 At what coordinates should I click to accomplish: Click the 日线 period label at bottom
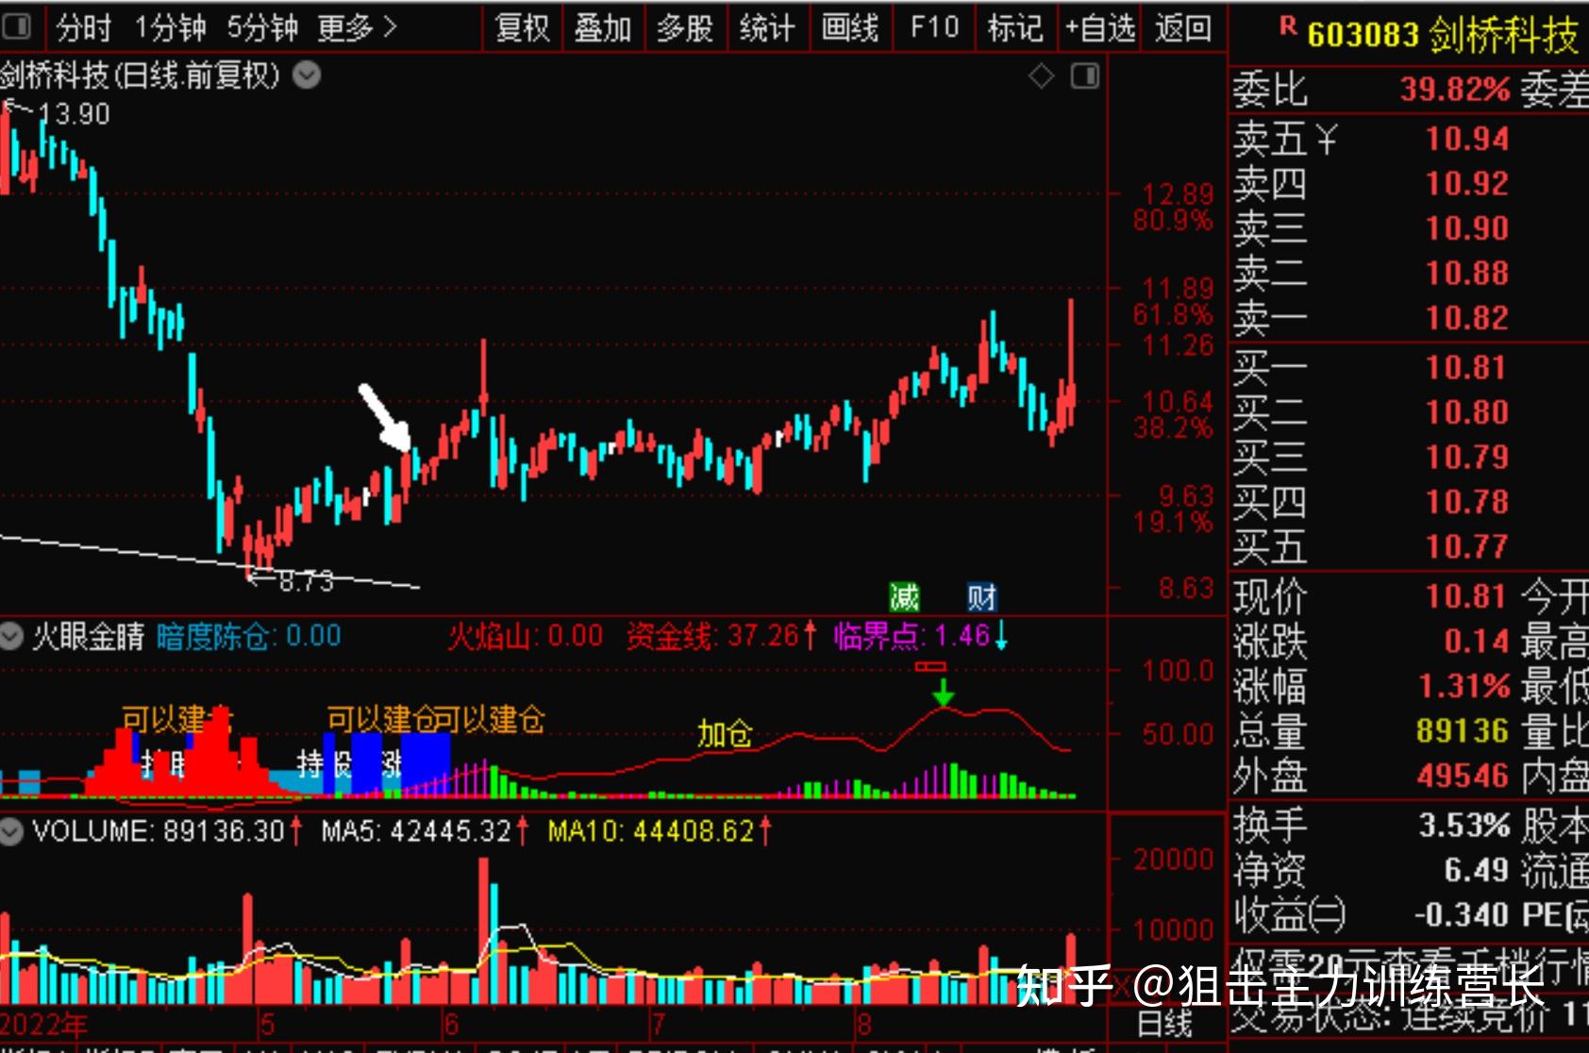[x=1164, y=1022]
